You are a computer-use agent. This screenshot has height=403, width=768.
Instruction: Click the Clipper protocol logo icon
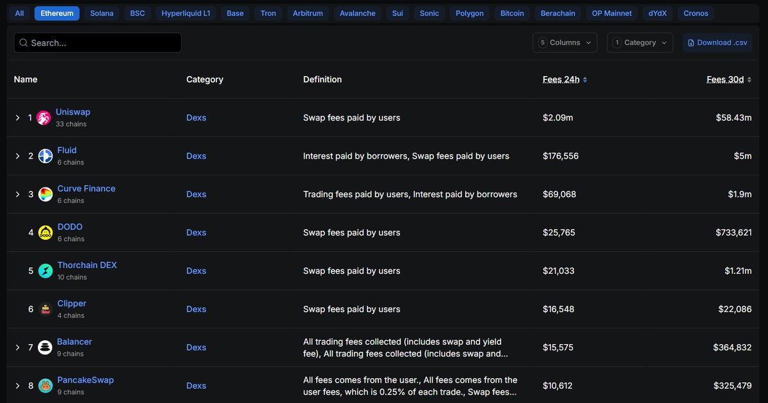coord(45,310)
